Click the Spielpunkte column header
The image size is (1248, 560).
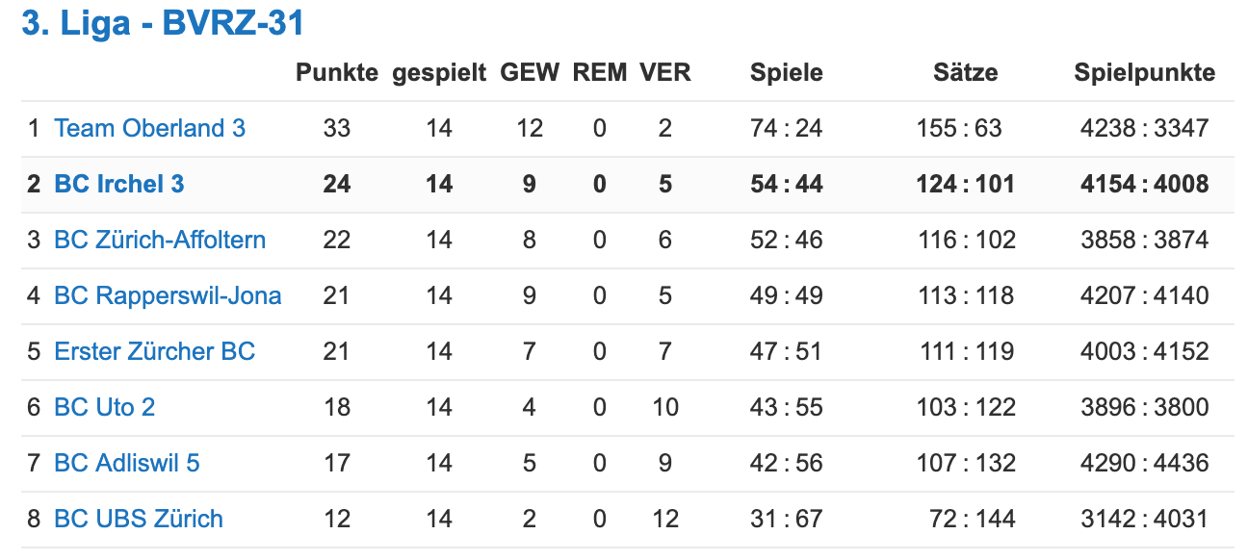click(1145, 74)
